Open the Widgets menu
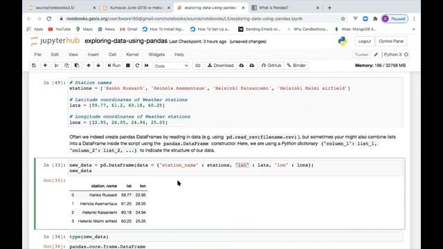443x249 pixels. [156, 55]
